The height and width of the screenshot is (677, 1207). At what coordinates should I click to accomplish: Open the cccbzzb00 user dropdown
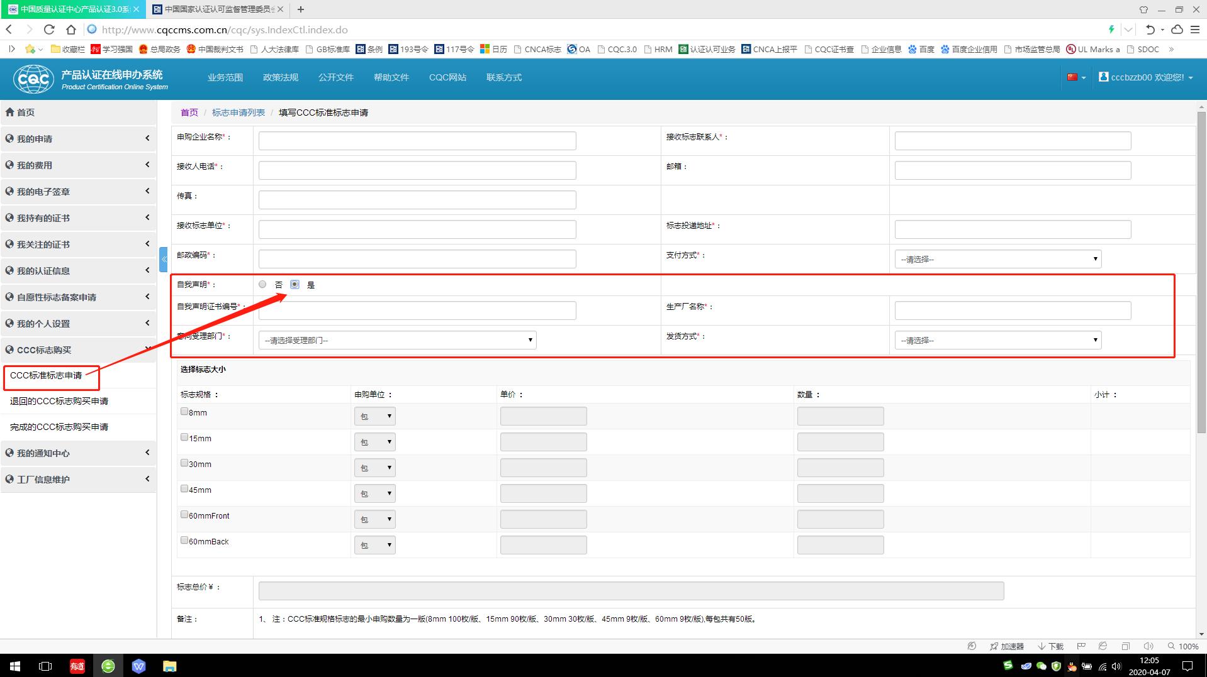coord(1146,77)
